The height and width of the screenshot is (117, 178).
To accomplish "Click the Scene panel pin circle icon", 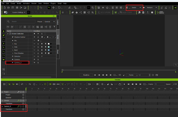I will 54,16.
